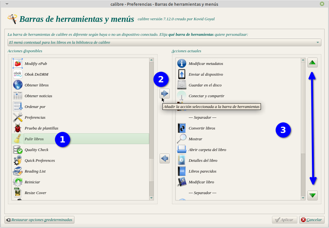This screenshot has width=329, height=228.
Task: Click the Reading List books icon
Action: 18,171
